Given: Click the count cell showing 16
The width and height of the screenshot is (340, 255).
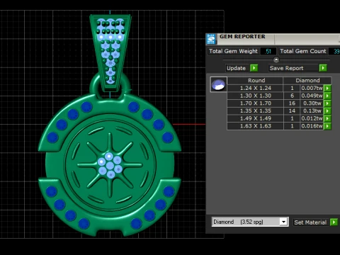Looking at the screenshot, I should [292, 103].
